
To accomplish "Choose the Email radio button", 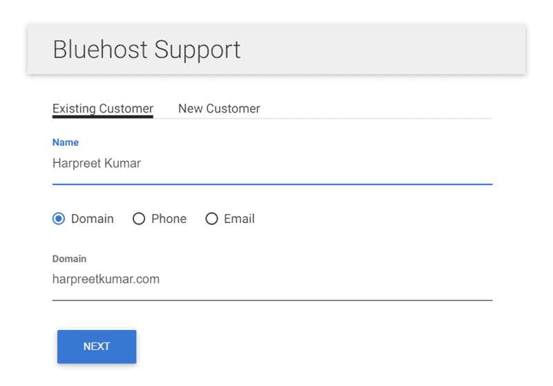I will click(x=212, y=219).
